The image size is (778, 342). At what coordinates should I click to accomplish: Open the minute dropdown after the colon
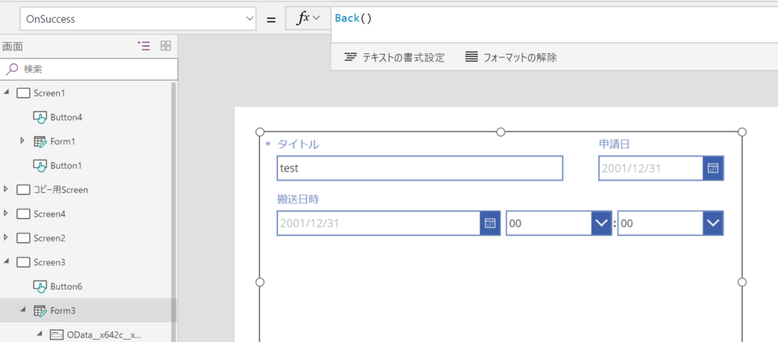[713, 223]
